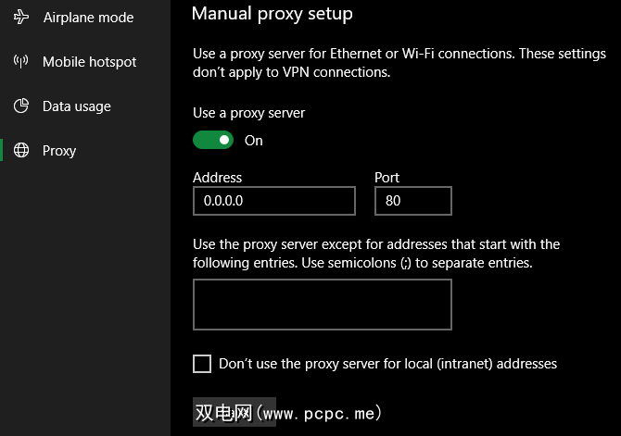Click into the Port field showing 80
Viewport: 621px width, 436px height.
[x=412, y=201]
